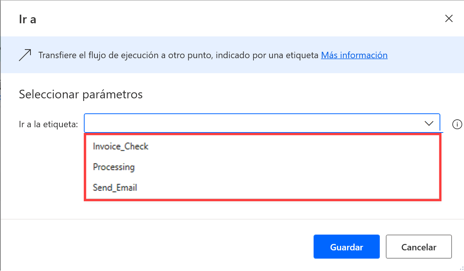This screenshot has height=271, width=464.
Task: Open the Más información link
Action: pos(354,55)
